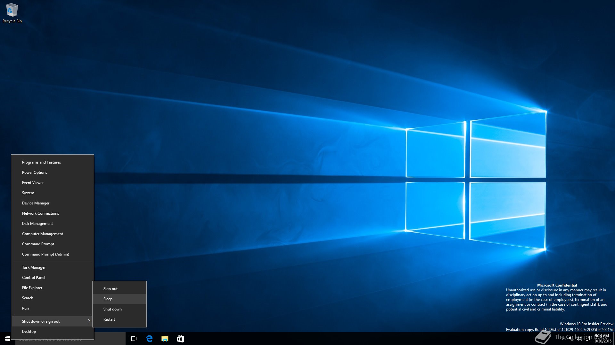Expand Shut down or sign out submenu
615x345 pixels.
53,321
